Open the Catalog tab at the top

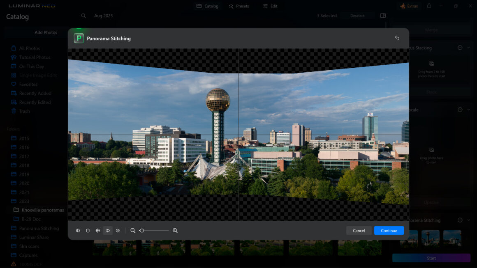(208, 6)
